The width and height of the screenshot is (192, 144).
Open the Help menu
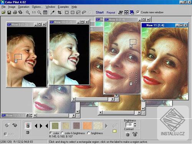[x=74, y=7]
